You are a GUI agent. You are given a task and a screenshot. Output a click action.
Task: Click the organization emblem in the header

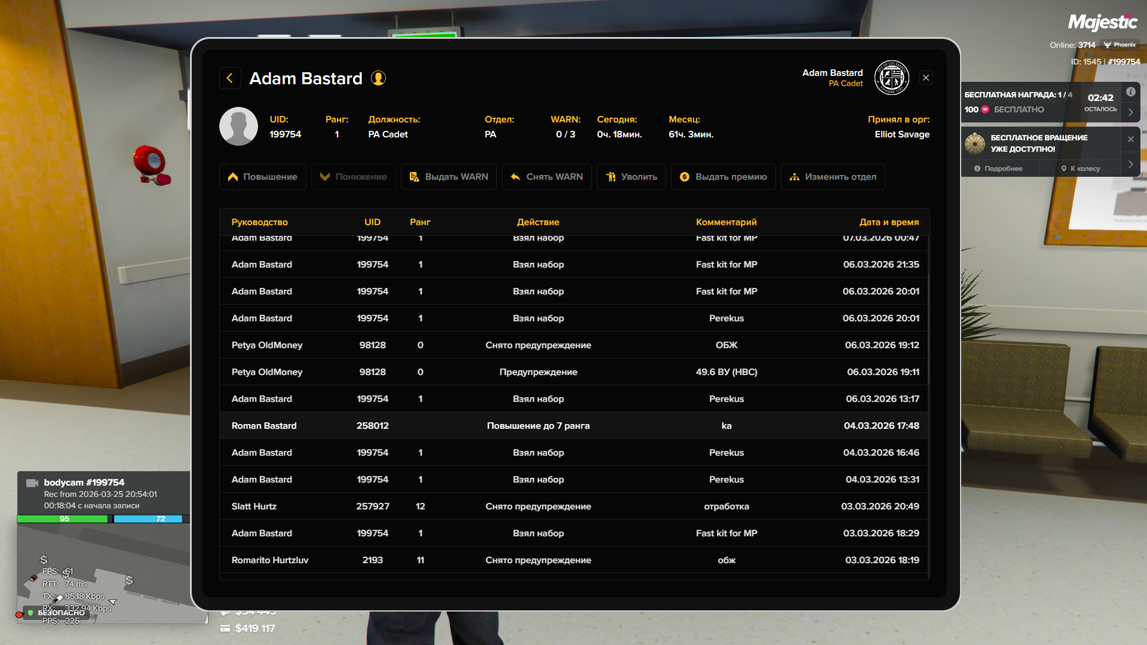point(891,78)
